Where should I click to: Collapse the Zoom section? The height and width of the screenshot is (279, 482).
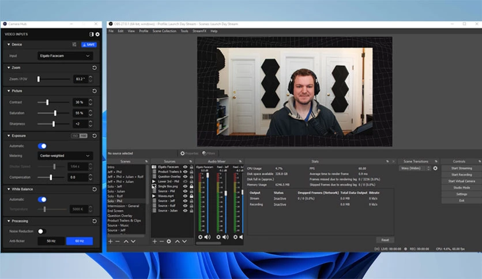pyautogui.click(x=9, y=67)
